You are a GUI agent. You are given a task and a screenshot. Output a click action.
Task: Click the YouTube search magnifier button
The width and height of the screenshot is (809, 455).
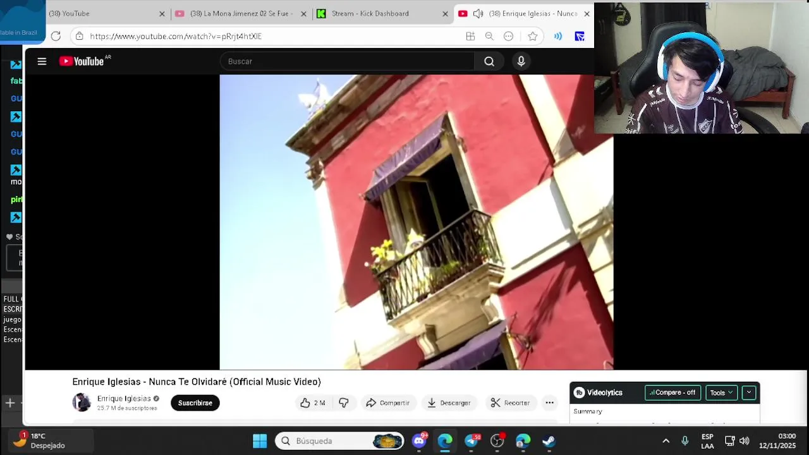489,61
